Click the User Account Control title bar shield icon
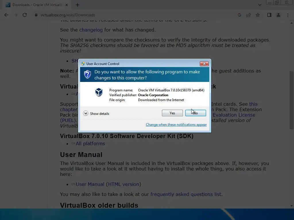The height and width of the screenshot is (220, 294). click(x=83, y=64)
